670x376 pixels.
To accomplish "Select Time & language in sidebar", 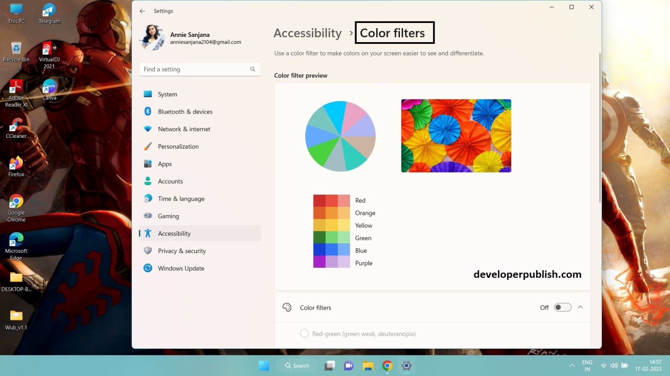I will (181, 198).
